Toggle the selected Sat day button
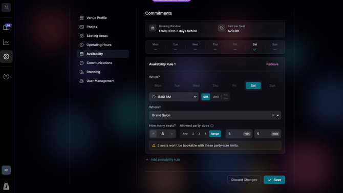This screenshot has height=193, width=343. point(253,85)
